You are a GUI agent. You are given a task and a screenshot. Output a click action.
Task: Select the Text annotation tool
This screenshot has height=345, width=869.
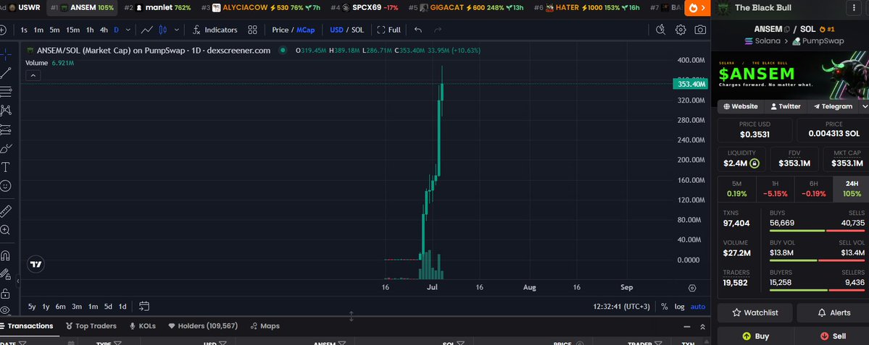tap(6, 167)
